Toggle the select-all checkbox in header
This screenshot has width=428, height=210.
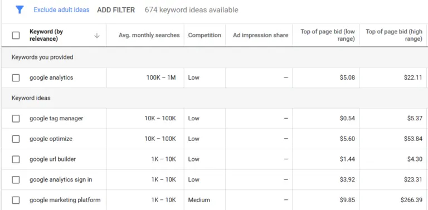[x=16, y=35]
